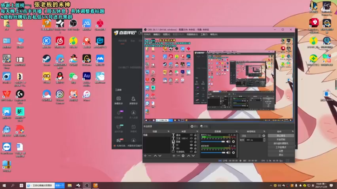337x189 pixels.
Task: Float the 控件 dock with its pop-out icon
Action: coord(292,131)
